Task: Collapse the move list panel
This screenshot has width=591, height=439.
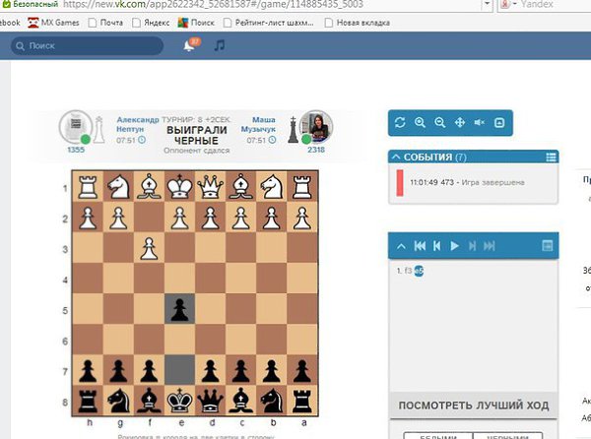Action: (401, 245)
